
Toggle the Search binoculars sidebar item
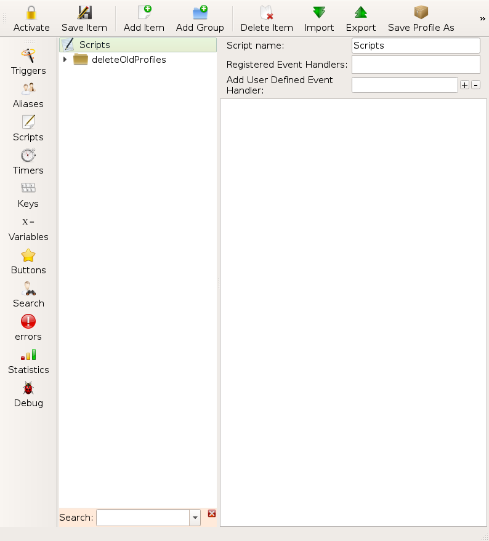point(28,295)
